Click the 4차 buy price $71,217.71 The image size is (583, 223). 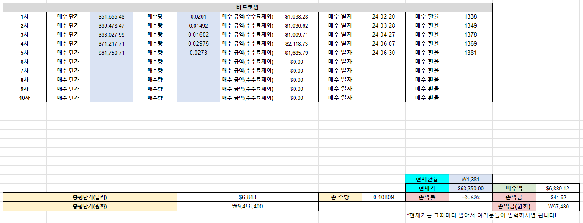tap(112, 43)
